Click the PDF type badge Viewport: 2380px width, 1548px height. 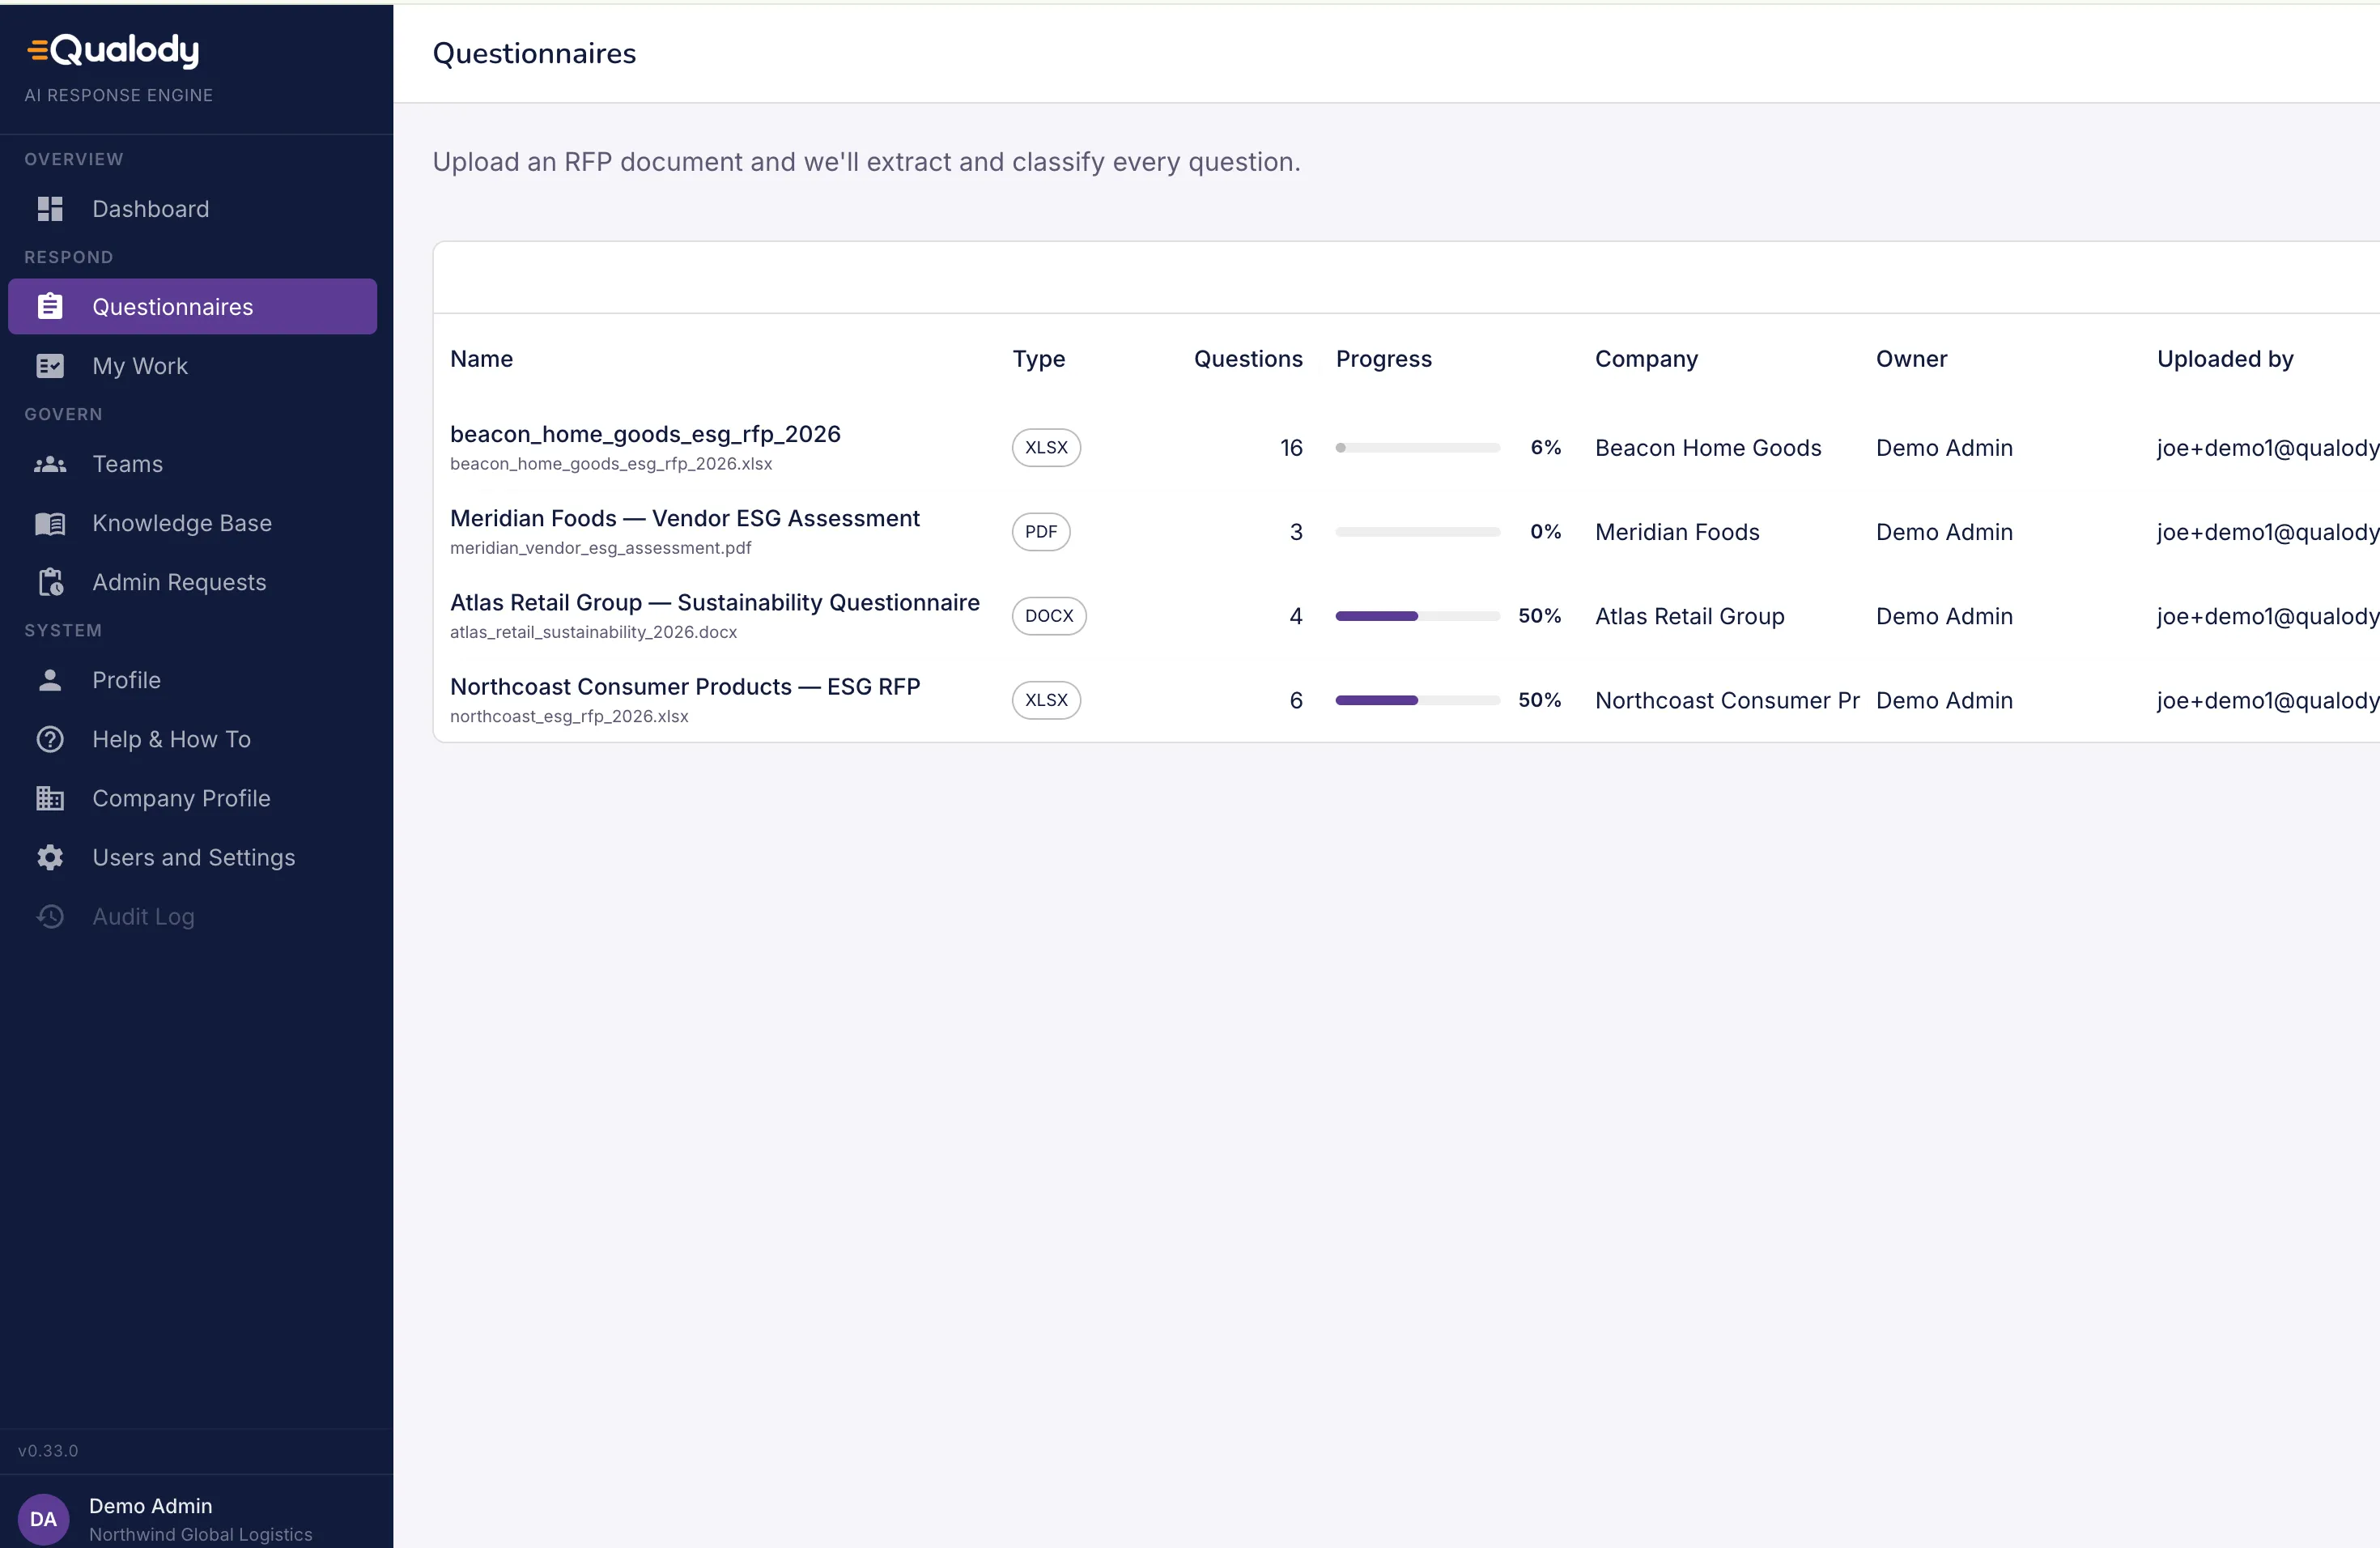coord(1041,531)
